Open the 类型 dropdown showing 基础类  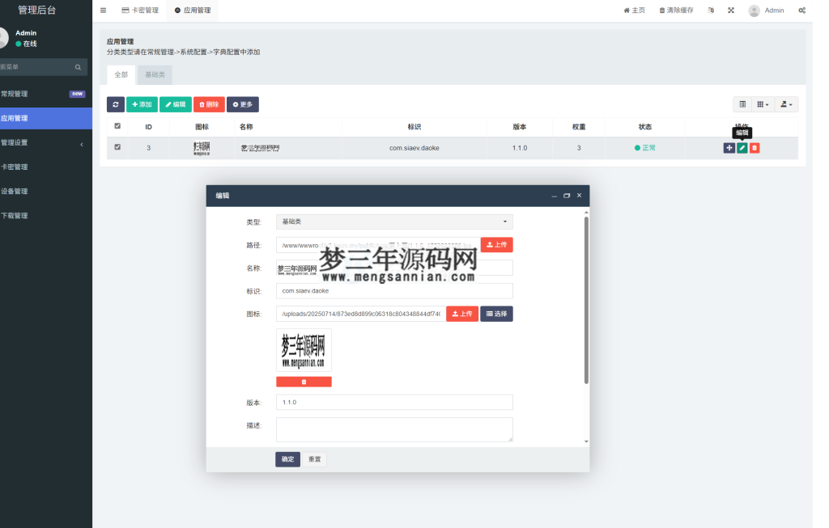pyautogui.click(x=393, y=222)
